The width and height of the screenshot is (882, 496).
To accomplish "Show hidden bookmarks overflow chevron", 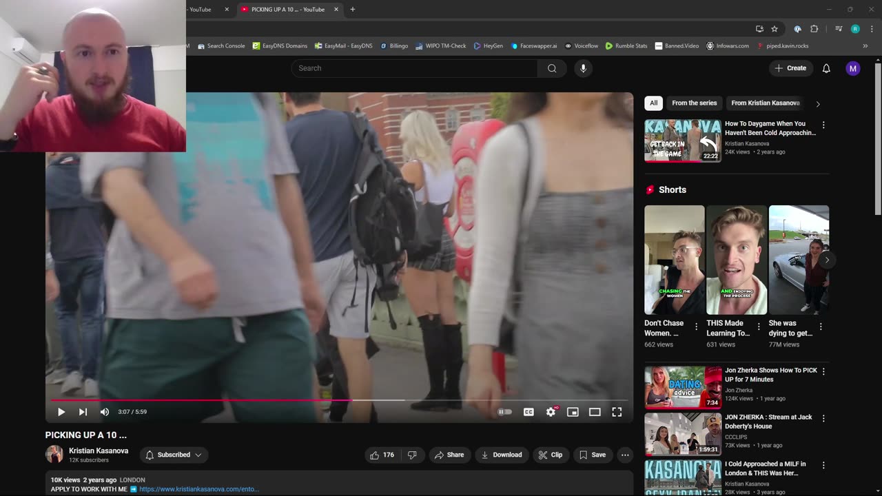I will pyautogui.click(x=865, y=46).
